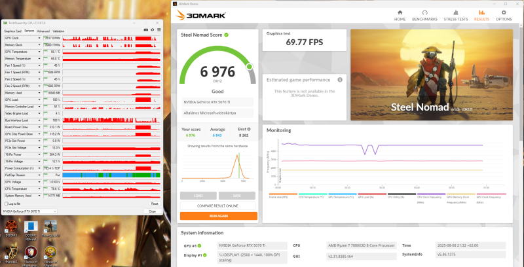
Task: Open the Board Power Draw dropdown
Action: coord(39,127)
